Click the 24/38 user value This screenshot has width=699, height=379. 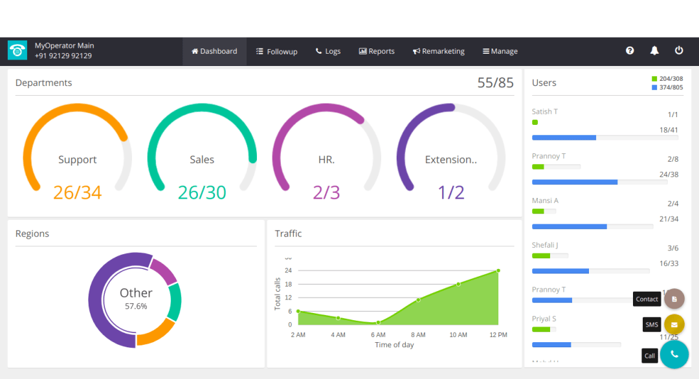click(x=669, y=175)
